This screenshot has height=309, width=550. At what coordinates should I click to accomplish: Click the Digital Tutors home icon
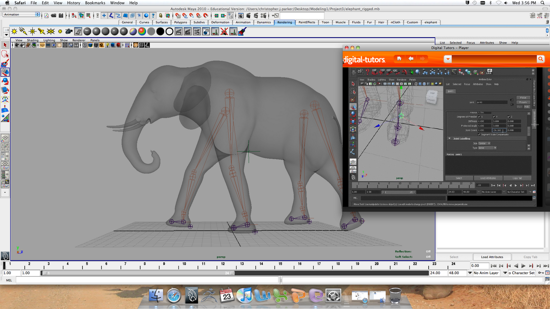(x=399, y=59)
